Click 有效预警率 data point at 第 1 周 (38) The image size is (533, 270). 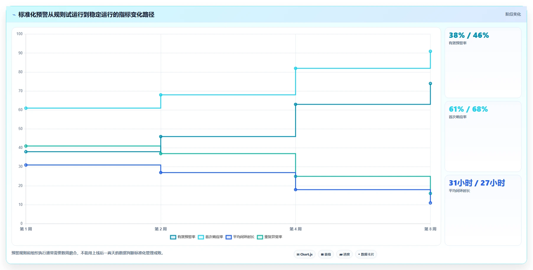26,152
